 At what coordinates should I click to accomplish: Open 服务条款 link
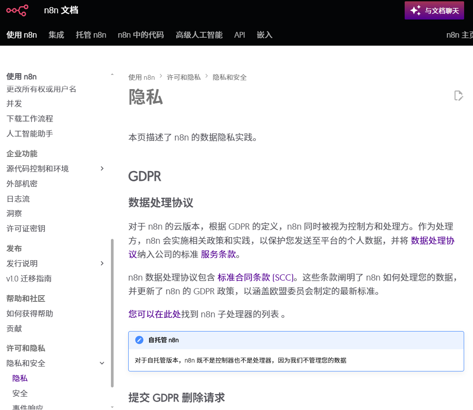(x=218, y=254)
